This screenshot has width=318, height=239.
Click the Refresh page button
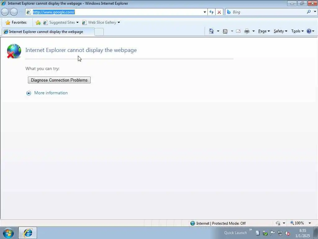coord(211,12)
